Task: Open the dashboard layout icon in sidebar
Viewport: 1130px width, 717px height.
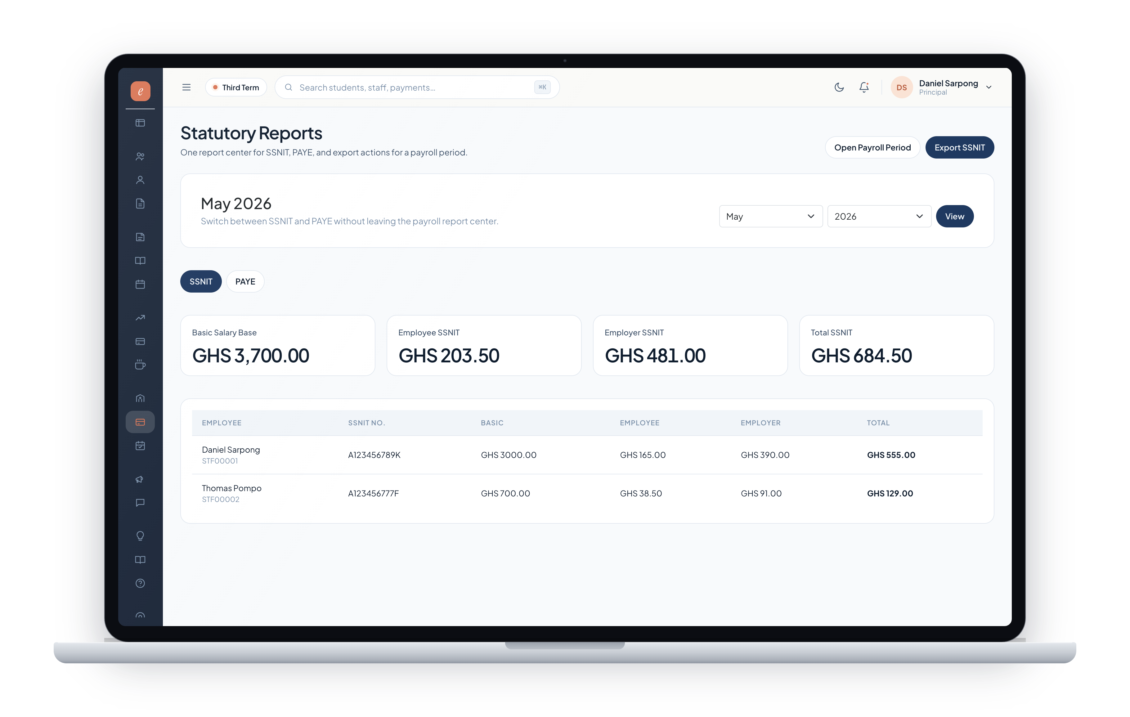Action: pos(140,123)
